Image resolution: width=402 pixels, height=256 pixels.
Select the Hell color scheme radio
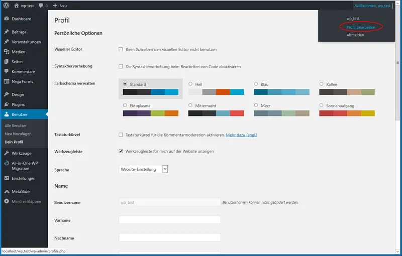190,84
